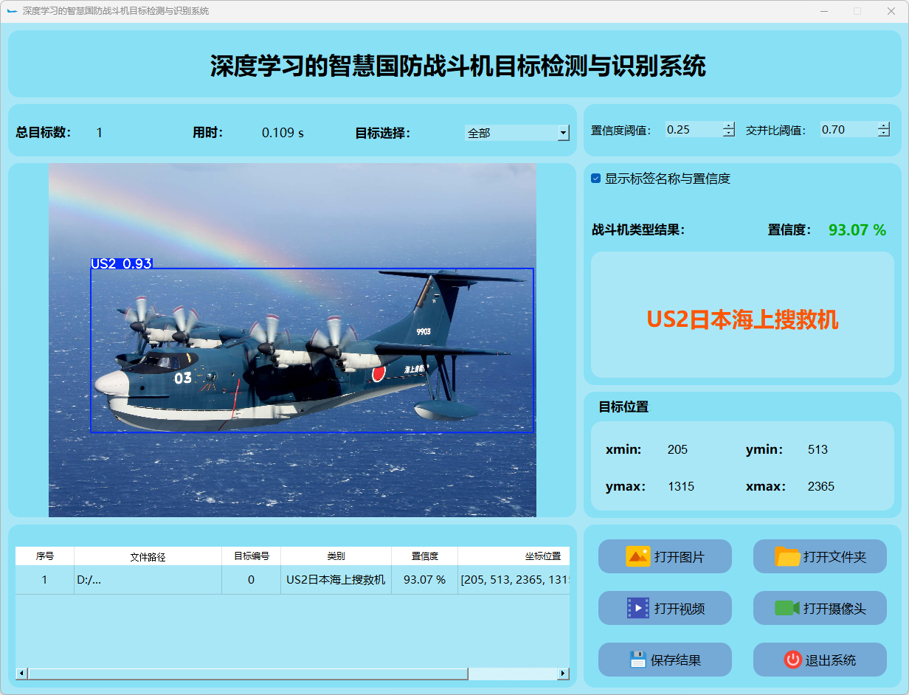Click the 置信度 column header in results table
Image resolution: width=909 pixels, height=695 pixels.
pos(424,556)
